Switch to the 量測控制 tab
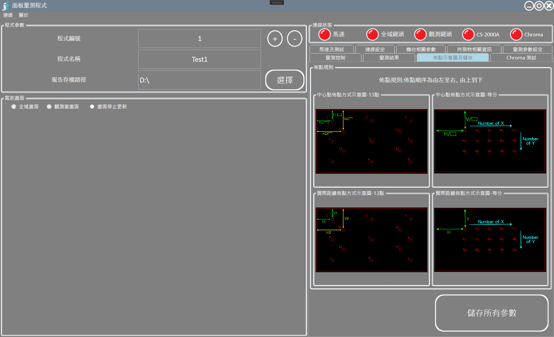 (335, 58)
